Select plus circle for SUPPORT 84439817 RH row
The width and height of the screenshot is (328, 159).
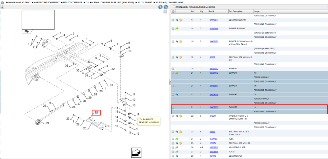point(173,86)
